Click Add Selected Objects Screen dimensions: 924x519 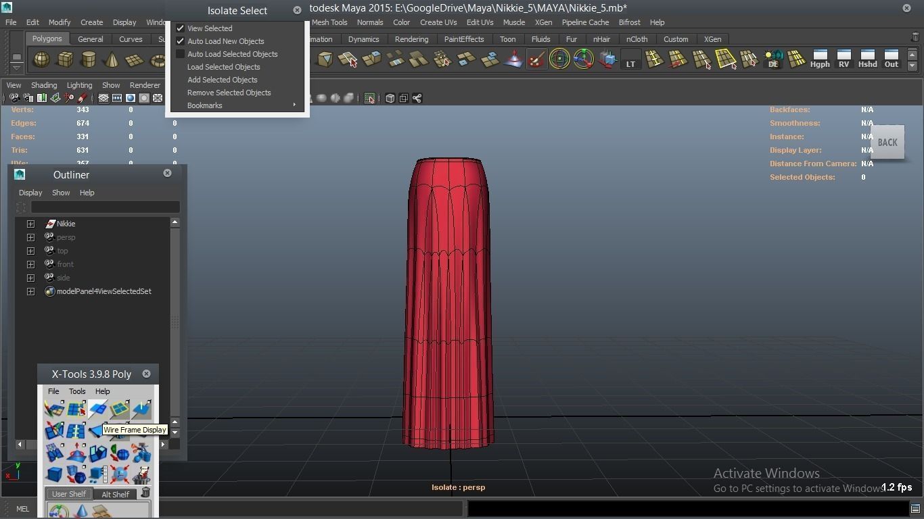[222, 80]
